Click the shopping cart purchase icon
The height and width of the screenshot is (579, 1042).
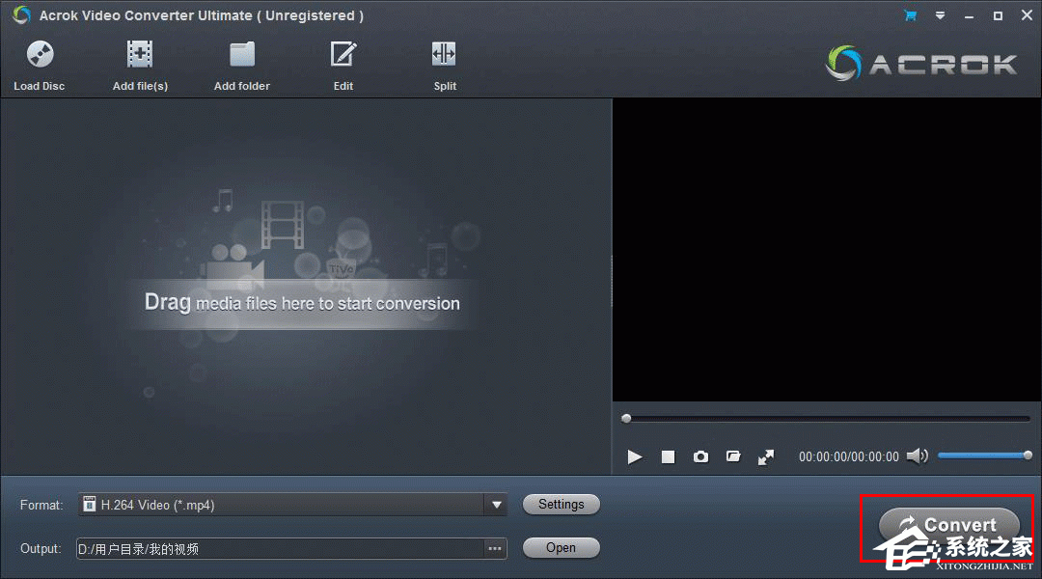point(910,15)
